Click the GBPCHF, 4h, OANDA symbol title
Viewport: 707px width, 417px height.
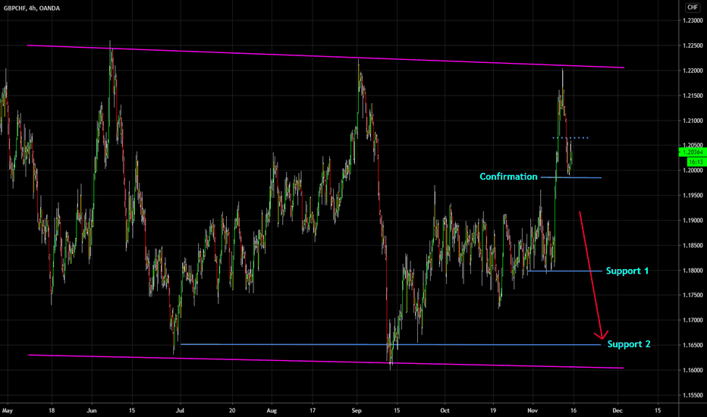32,8
